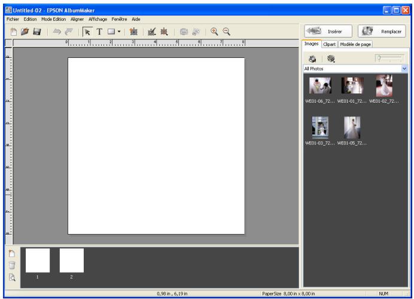Image resolution: width=414 pixels, height=299 pixels.
Task: Open the Affichage menu
Action: pos(98,19)
